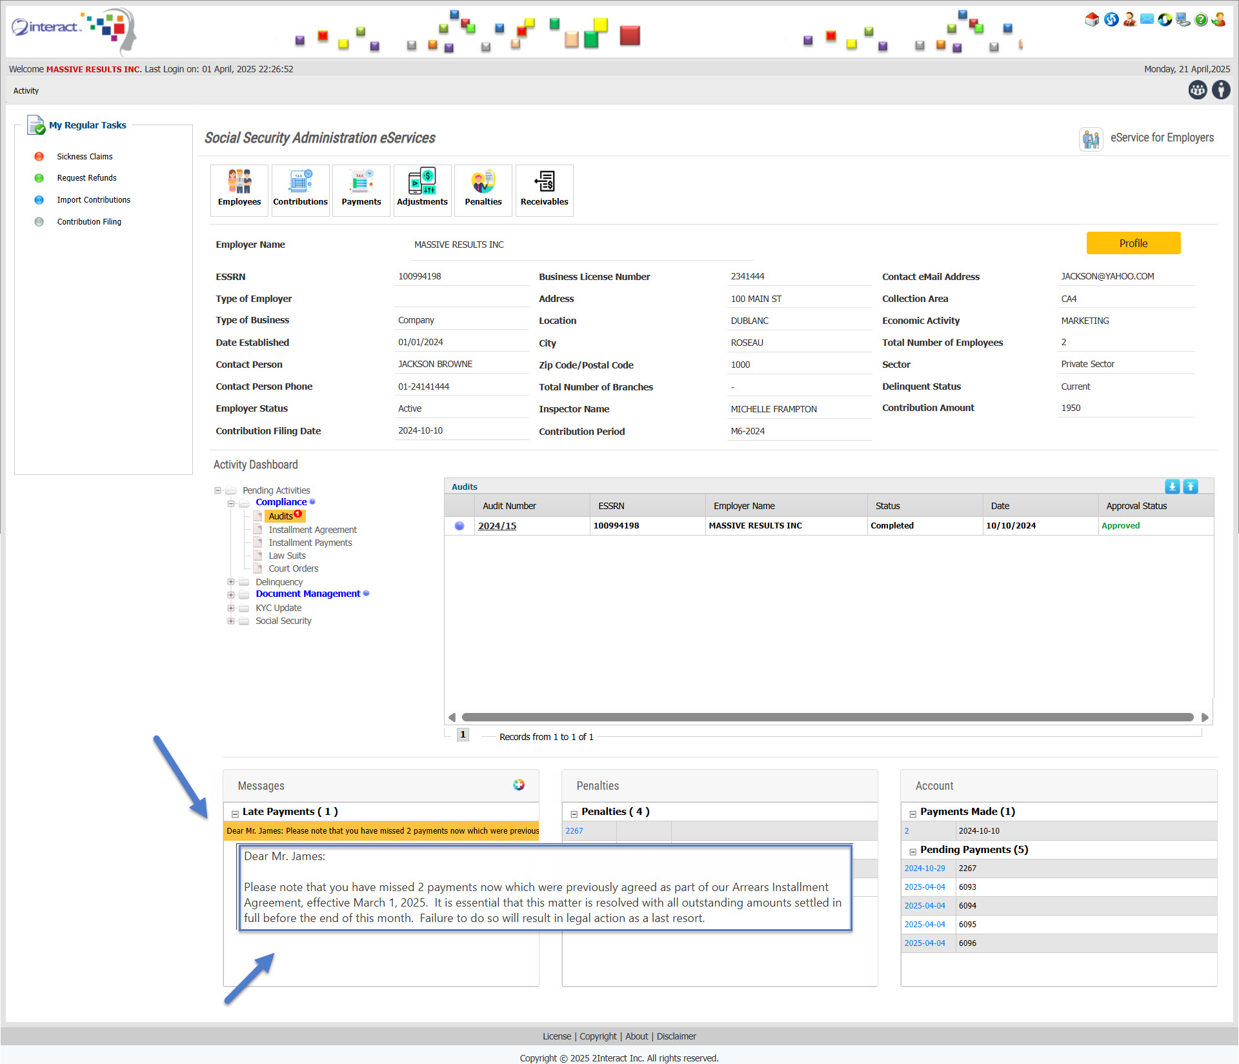The image size is (1239, 1064).
Task: Collapse the Pending Activities tree node
Action: pos(218,490)
